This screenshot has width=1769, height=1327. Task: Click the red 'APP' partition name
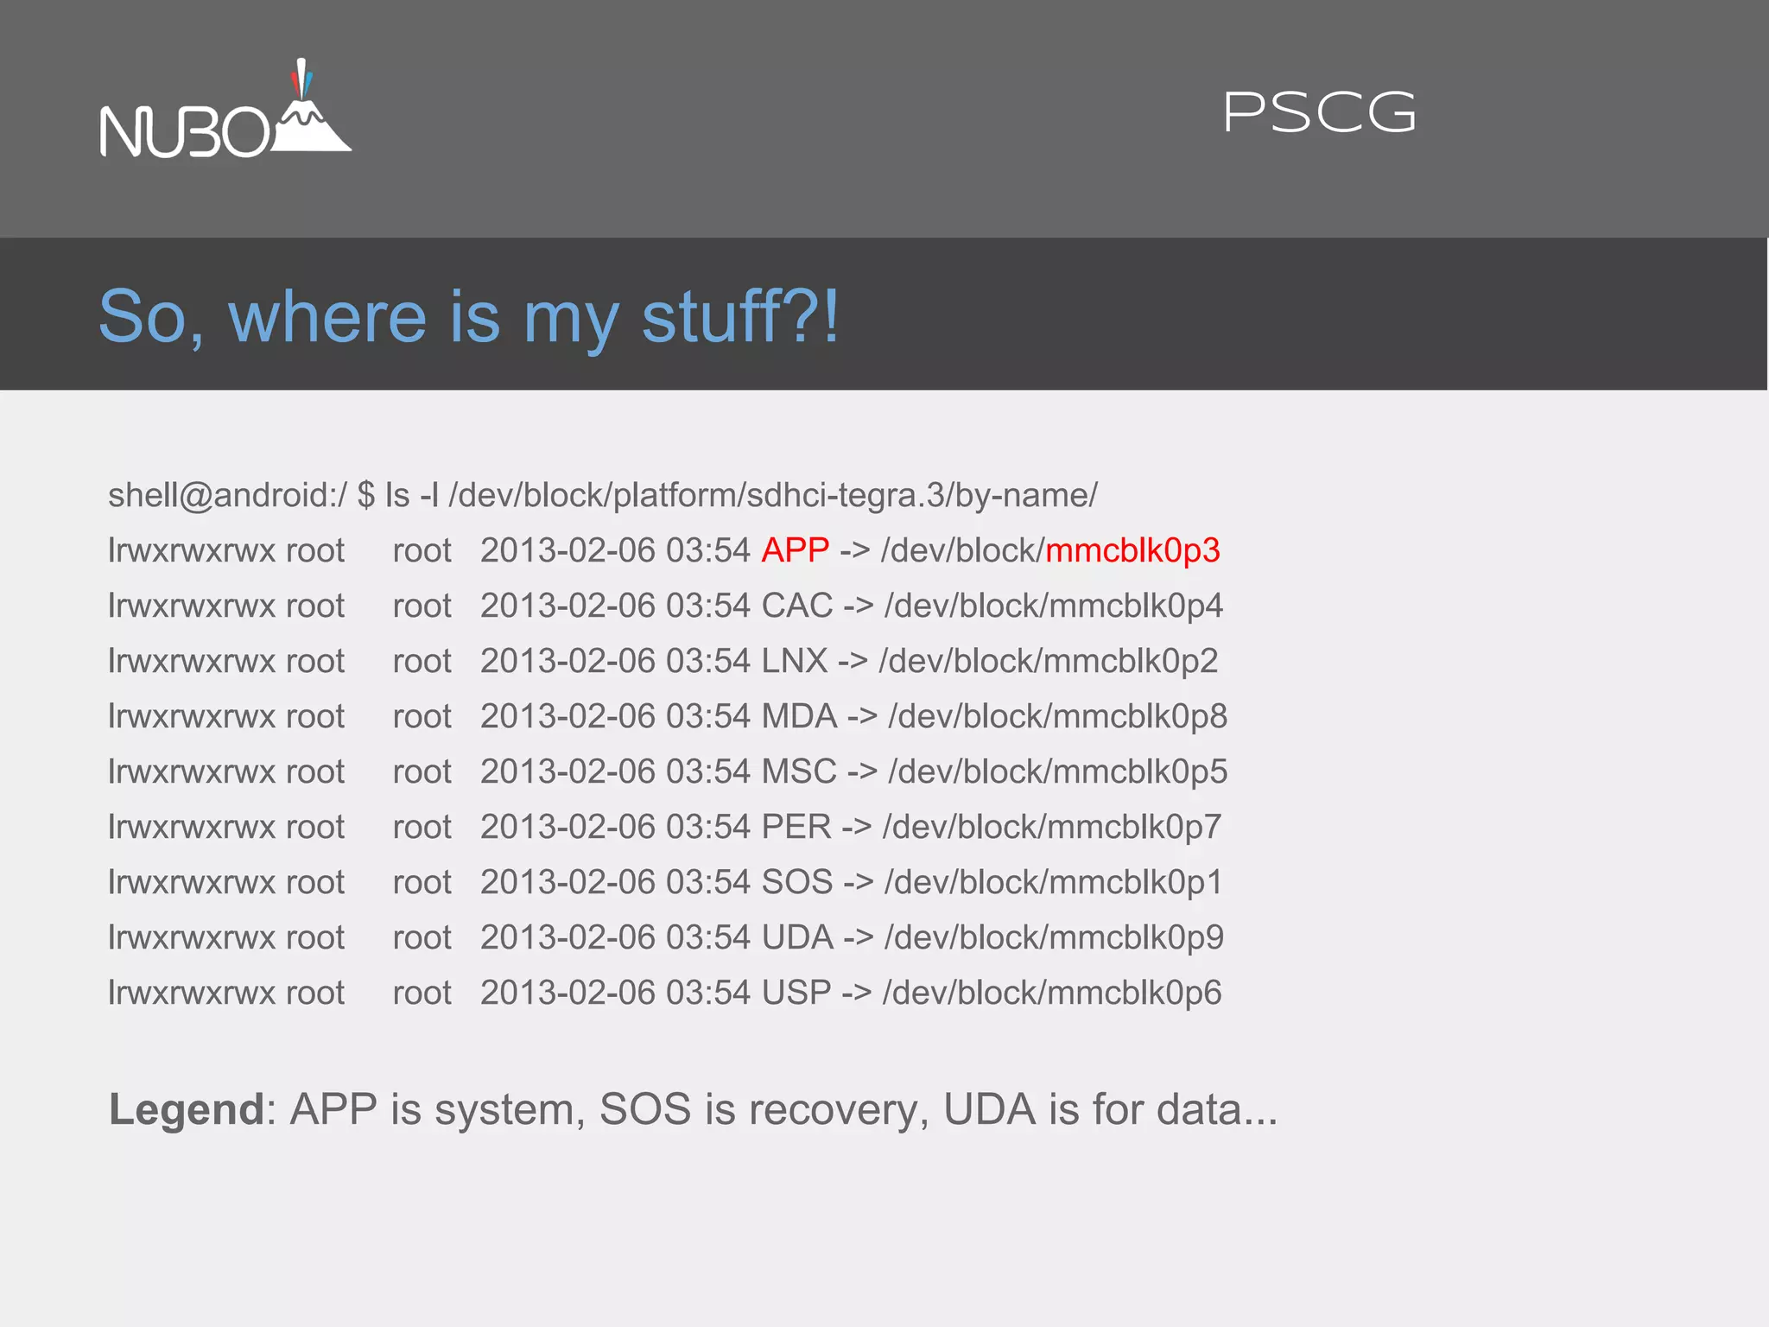point(795,550)
